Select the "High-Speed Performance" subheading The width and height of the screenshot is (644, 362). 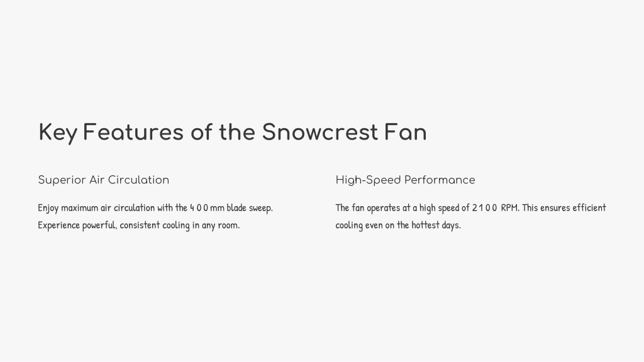click(405, 180)
